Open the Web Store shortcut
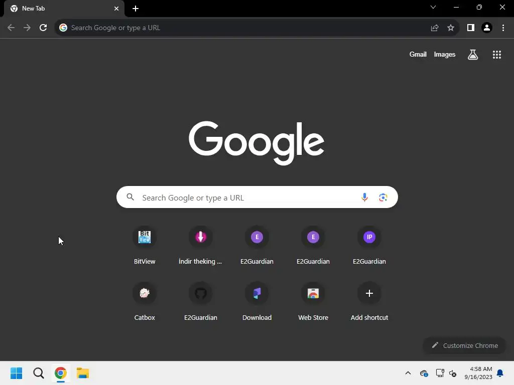Screen dimensions: 514x385 tap(313, 301)
